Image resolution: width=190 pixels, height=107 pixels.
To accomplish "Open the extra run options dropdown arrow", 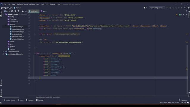I will (x=179, y=8).
